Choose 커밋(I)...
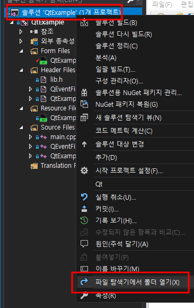Screen dimensions: 194x308 [x=107, y=209]
